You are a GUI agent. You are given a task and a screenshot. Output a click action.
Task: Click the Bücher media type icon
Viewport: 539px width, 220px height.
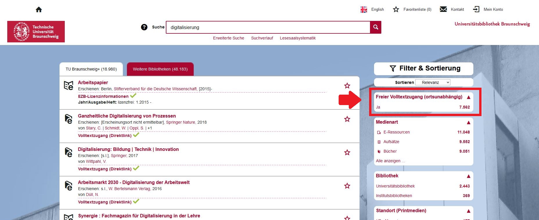point(379,152)
